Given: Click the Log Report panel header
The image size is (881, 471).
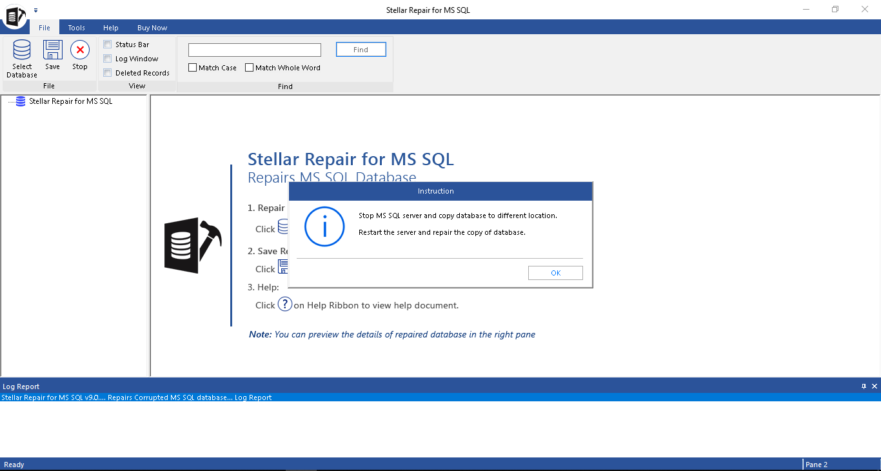Looking at the screenshot, I should [x=440, y=386].
